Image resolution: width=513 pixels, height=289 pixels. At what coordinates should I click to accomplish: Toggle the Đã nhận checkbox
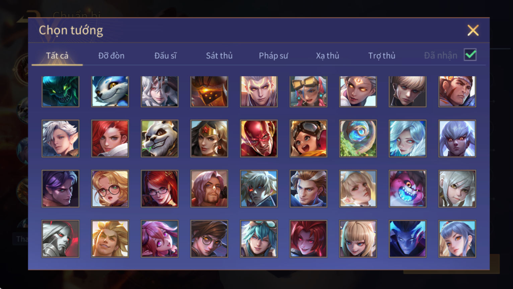[x=470, y=55]
